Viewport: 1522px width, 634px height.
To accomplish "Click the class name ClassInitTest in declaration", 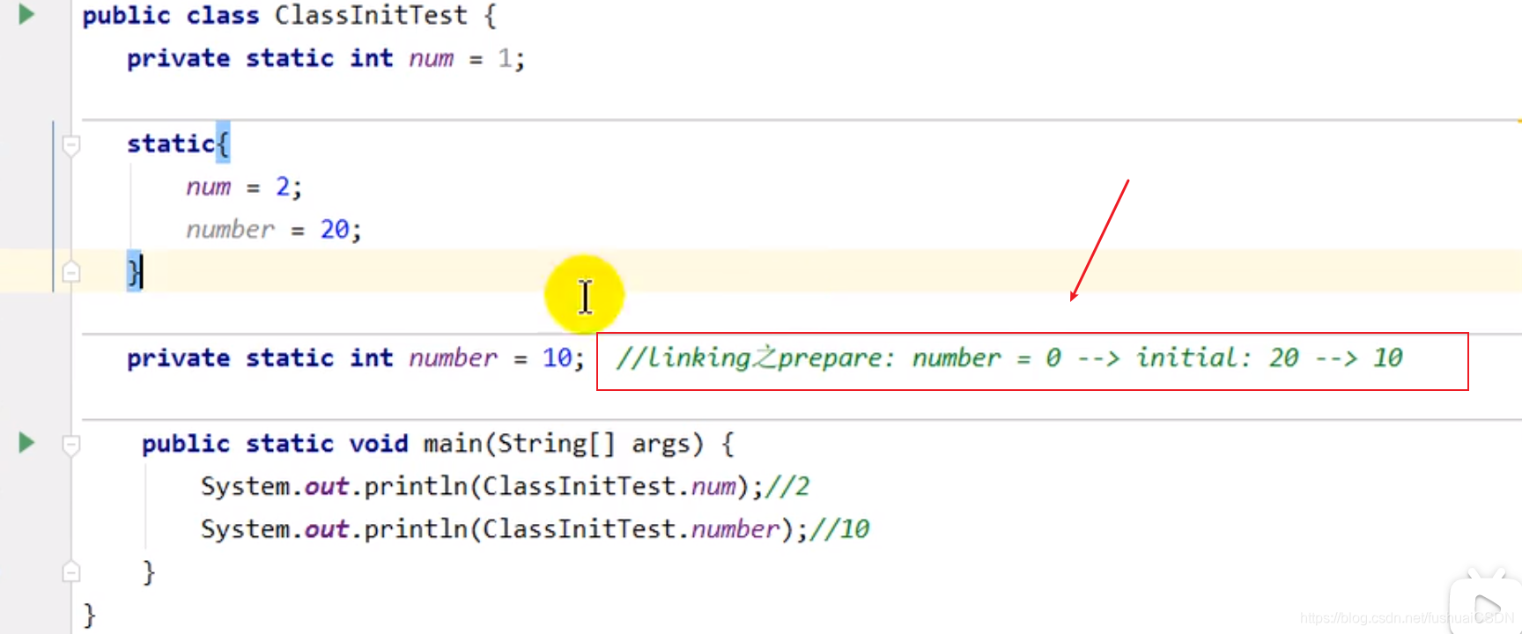I will 371,15.
